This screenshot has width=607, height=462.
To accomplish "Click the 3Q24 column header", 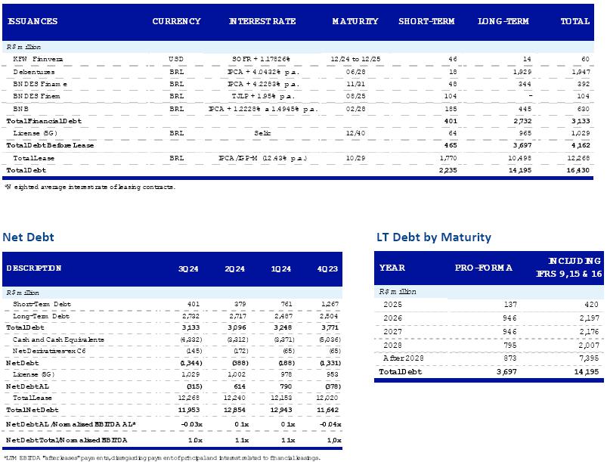I will pos(187,268).
